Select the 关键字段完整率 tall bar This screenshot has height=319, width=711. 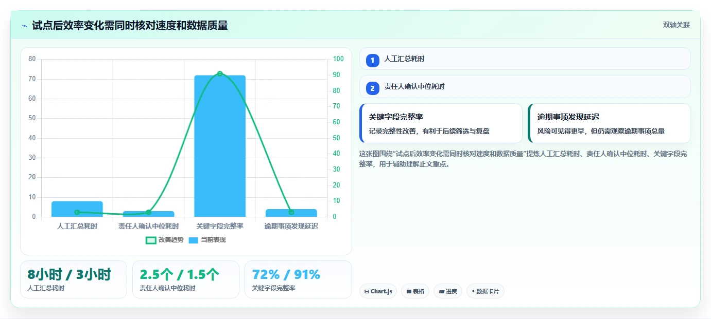click(x=220, y=146)
